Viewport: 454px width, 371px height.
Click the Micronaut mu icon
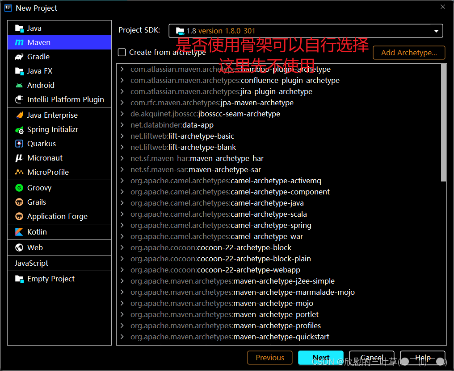pos(19,158)
